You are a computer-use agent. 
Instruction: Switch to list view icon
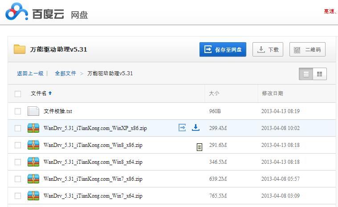(x=306, y=74)
